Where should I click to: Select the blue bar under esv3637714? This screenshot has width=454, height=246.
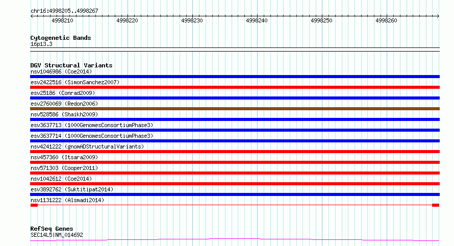(x=235, y=141)
